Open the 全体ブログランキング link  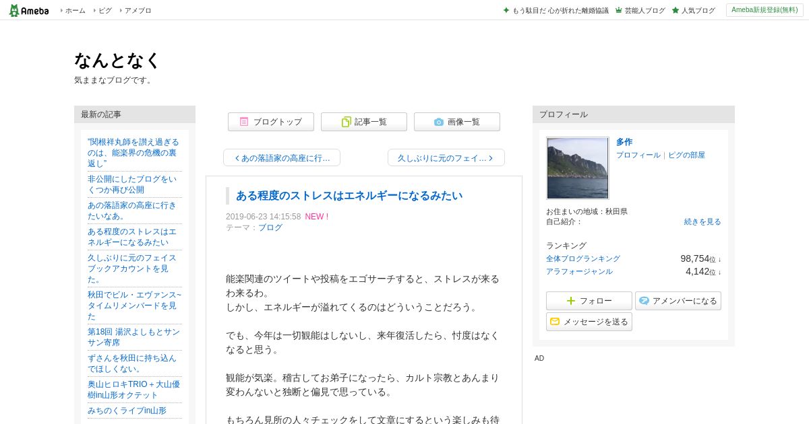pyautogui.click(x=583, y=258)
